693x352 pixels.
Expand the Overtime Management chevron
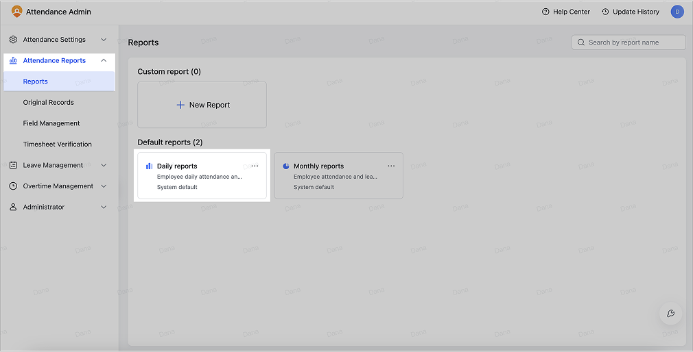coord(104,186)
